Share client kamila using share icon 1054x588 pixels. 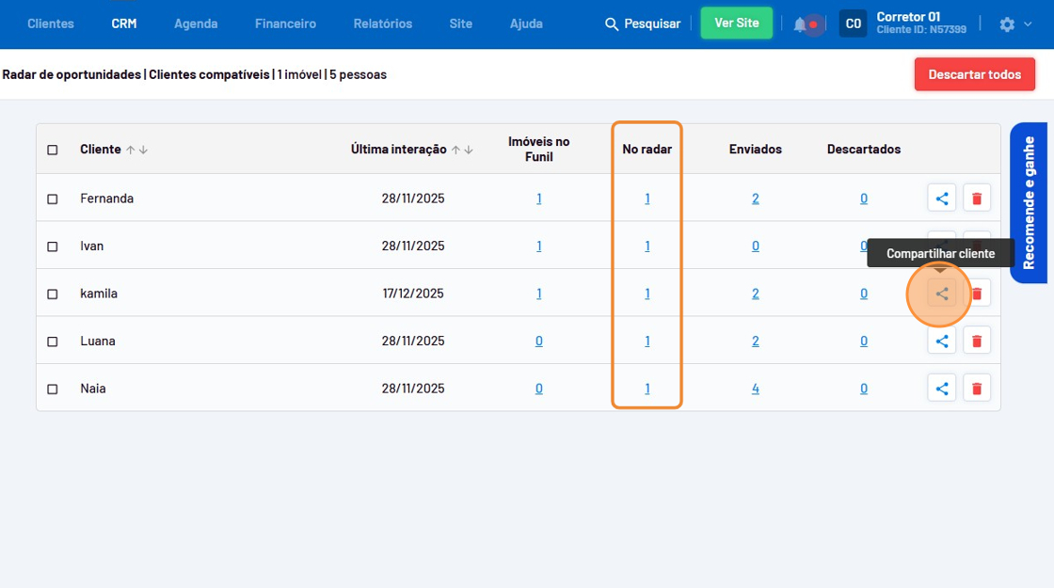942,294
